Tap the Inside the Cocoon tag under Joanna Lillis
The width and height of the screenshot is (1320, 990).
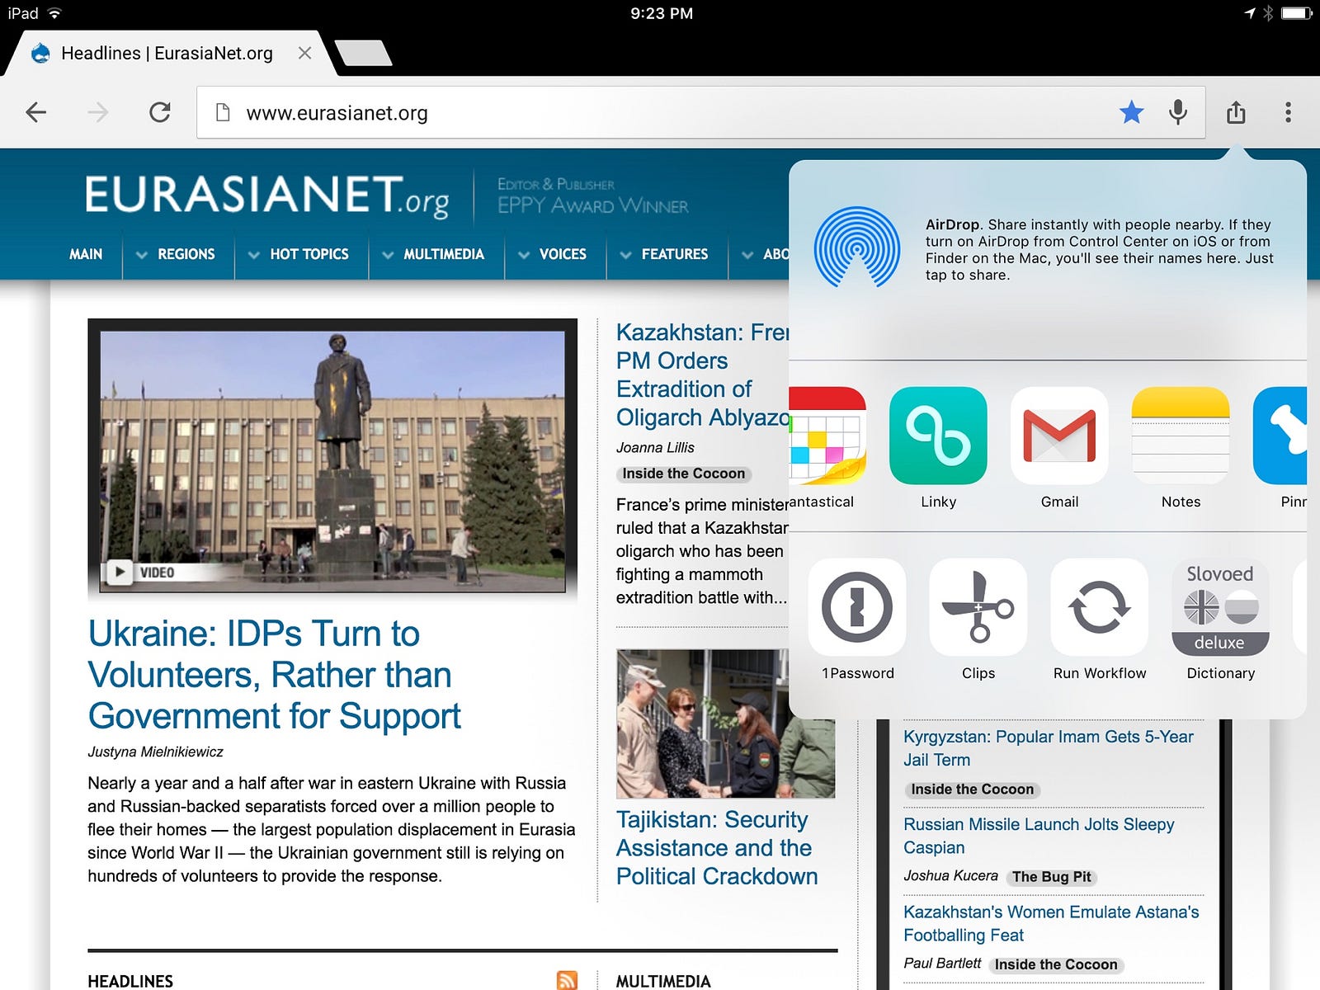coord(684,474)
